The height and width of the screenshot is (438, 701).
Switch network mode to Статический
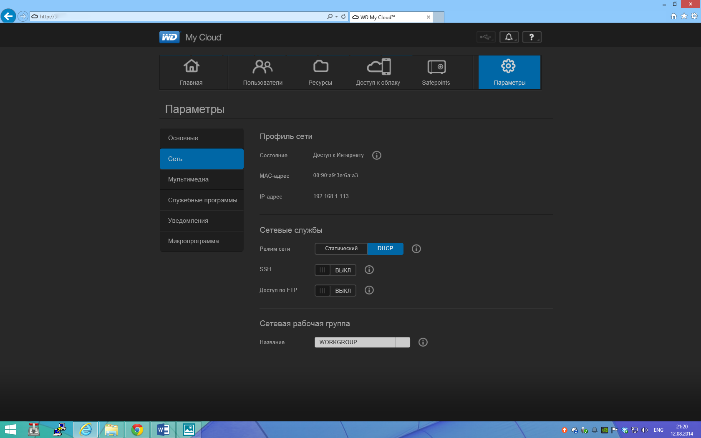[341, 249]
